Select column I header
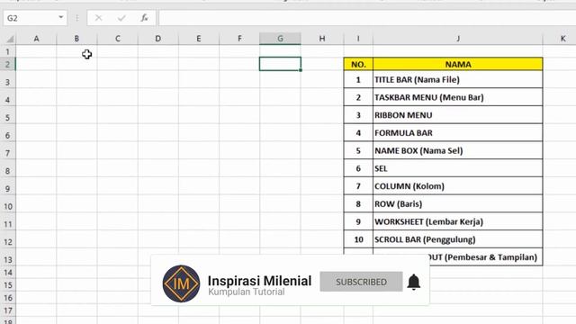576x324 pixels. click(358, 39)
